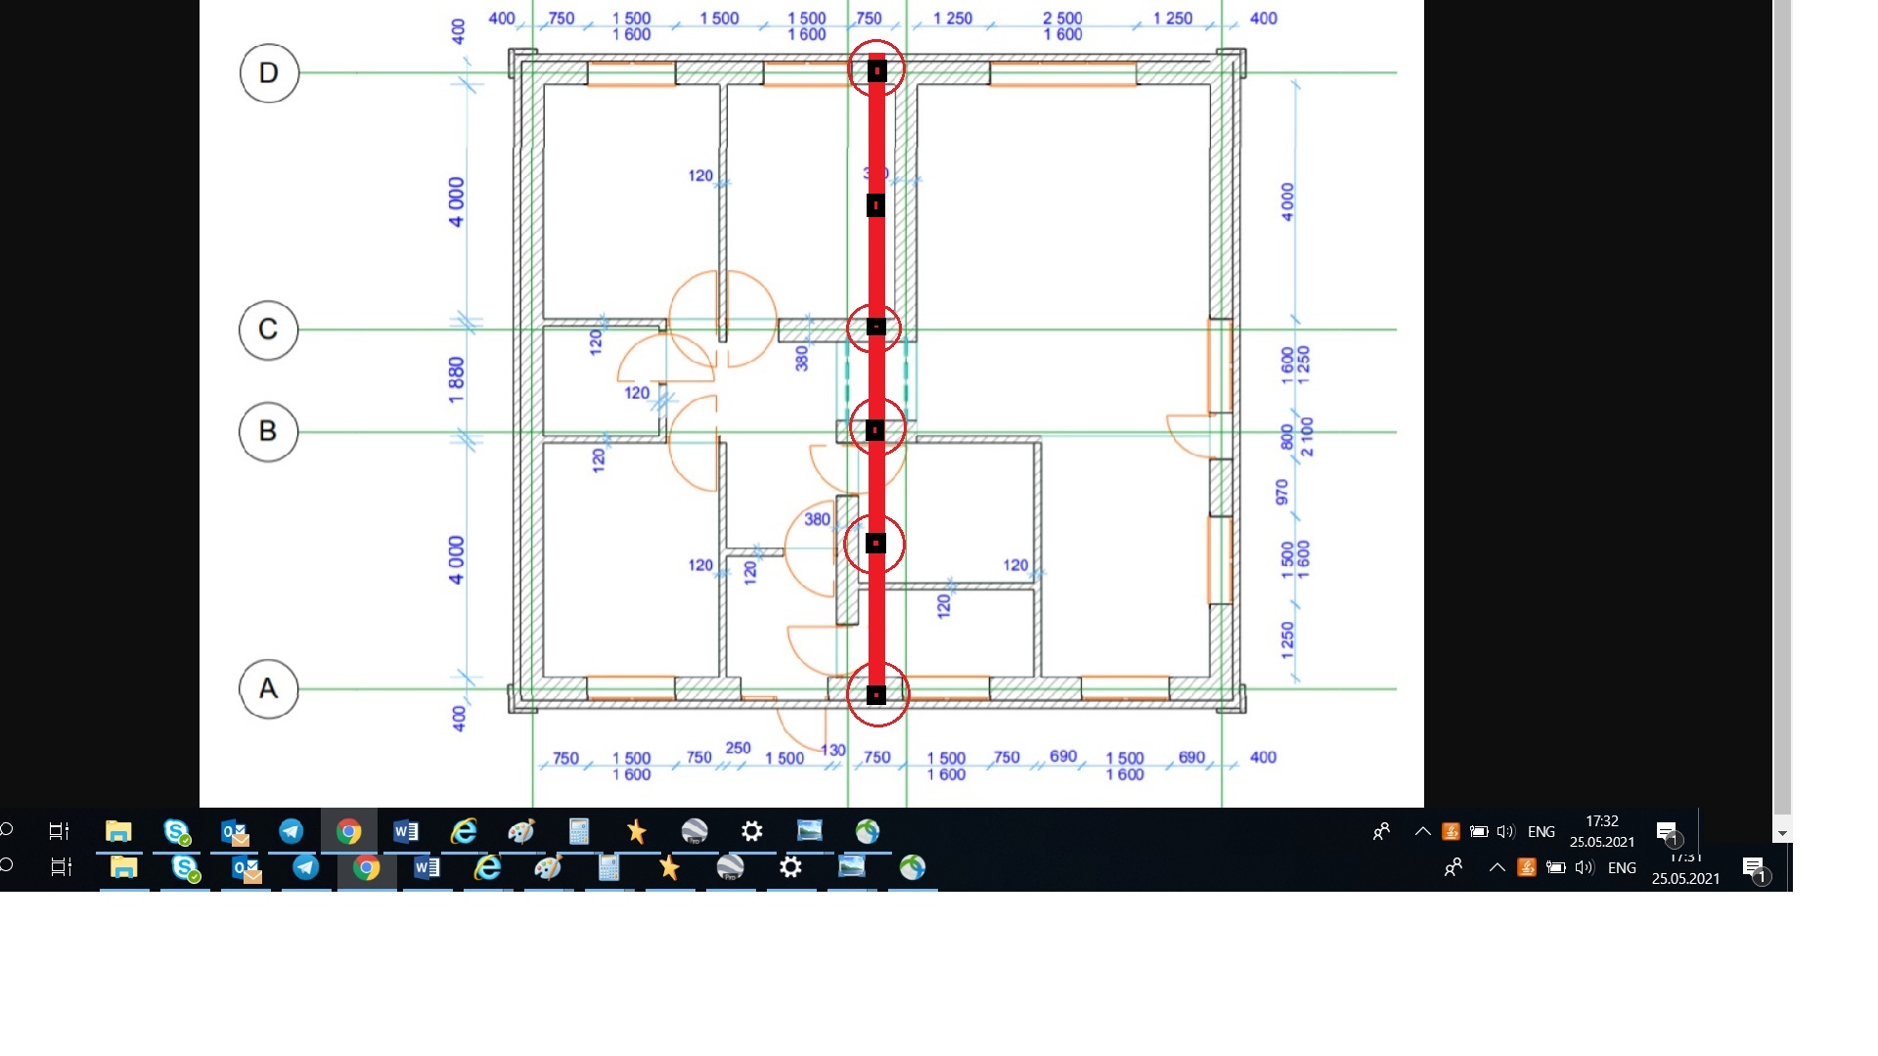1878x1056 pixels.
Task: Open Paint from the bottom taskbar
Action: pos(548,868)
